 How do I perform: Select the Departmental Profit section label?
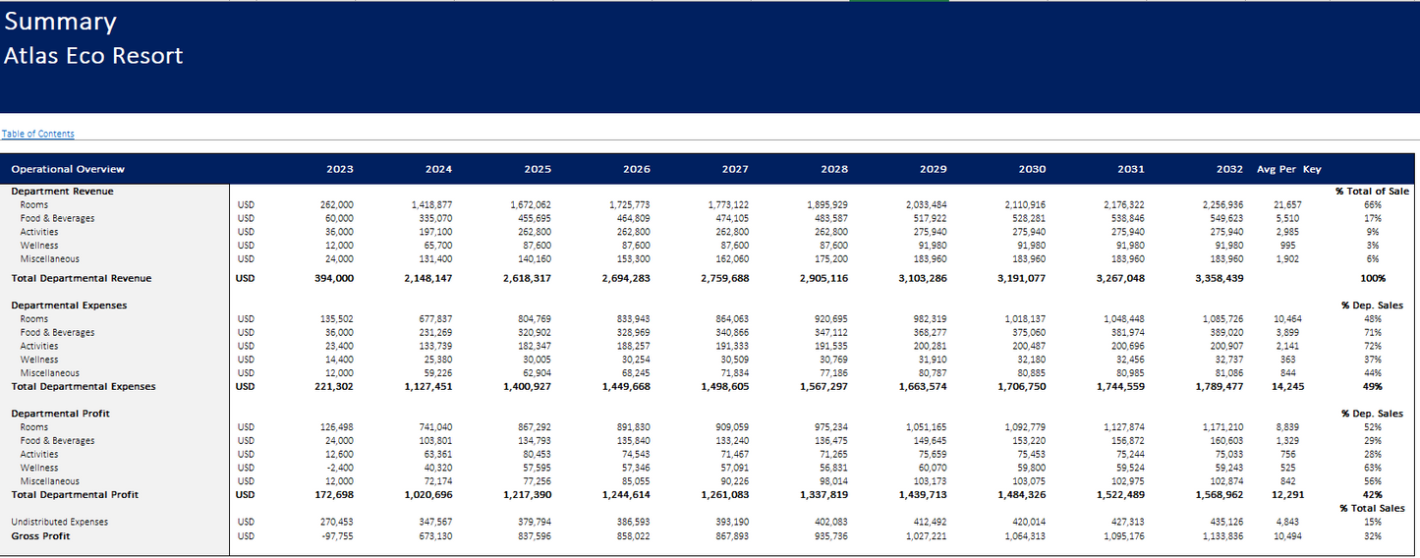61,414
